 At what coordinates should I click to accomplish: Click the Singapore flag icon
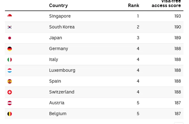[10, 16]
